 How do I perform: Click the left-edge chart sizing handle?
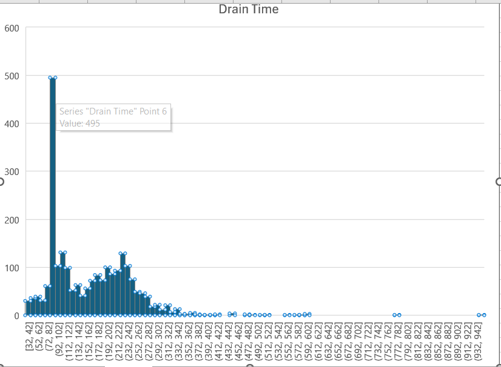1,182
